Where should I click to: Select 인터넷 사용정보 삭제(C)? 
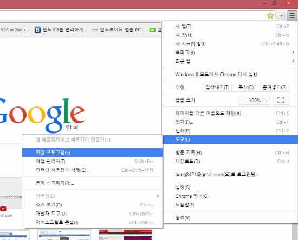tap(92, 170)
